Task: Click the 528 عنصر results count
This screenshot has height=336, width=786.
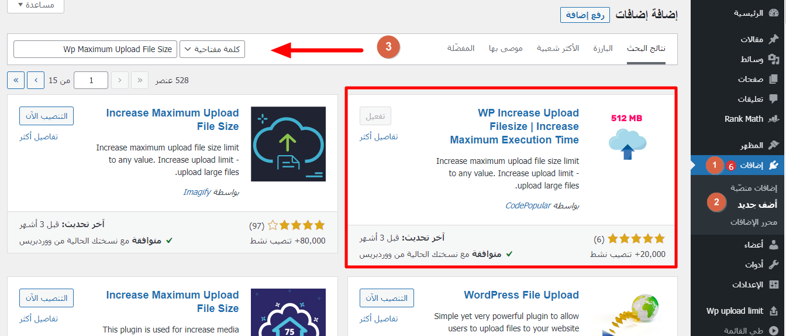Action: (172, 80)
